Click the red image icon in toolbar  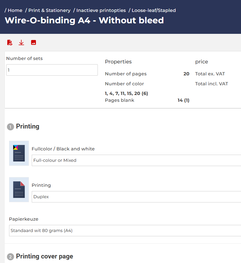tap(33, 43)
